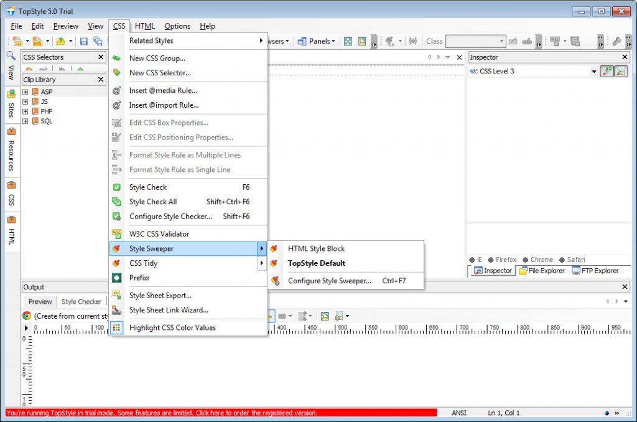Click the Insert @media Rule icon
637x422 pixels.
point(116,90)
